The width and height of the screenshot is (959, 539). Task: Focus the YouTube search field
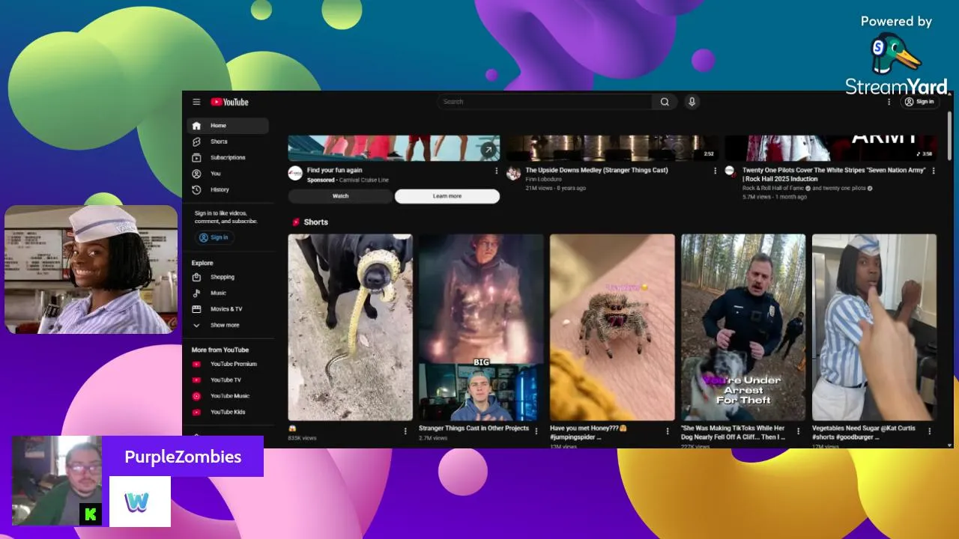pyautogui.click(x=545, y=102)
